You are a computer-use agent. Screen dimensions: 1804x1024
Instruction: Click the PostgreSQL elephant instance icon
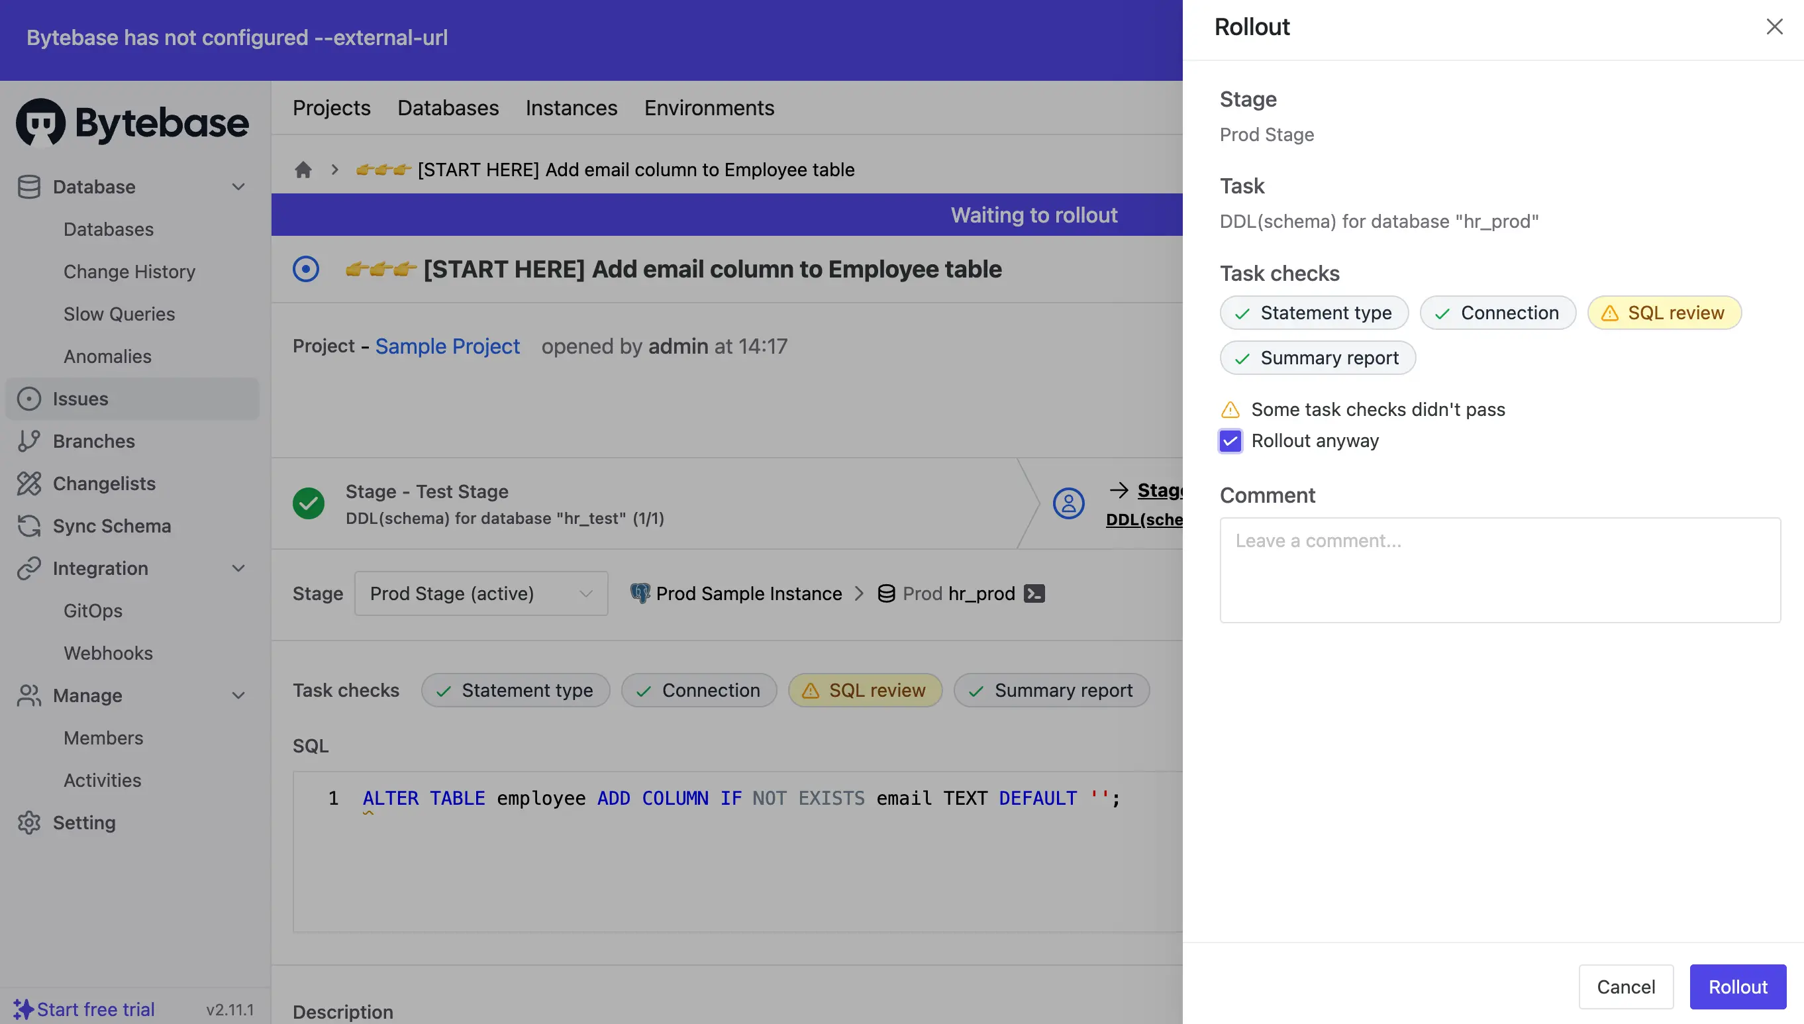point(640,593)
